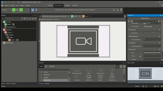Click the Gray frame color swatch
The width and height of the screenshot is (163, 91).
(x=145, y=24)
